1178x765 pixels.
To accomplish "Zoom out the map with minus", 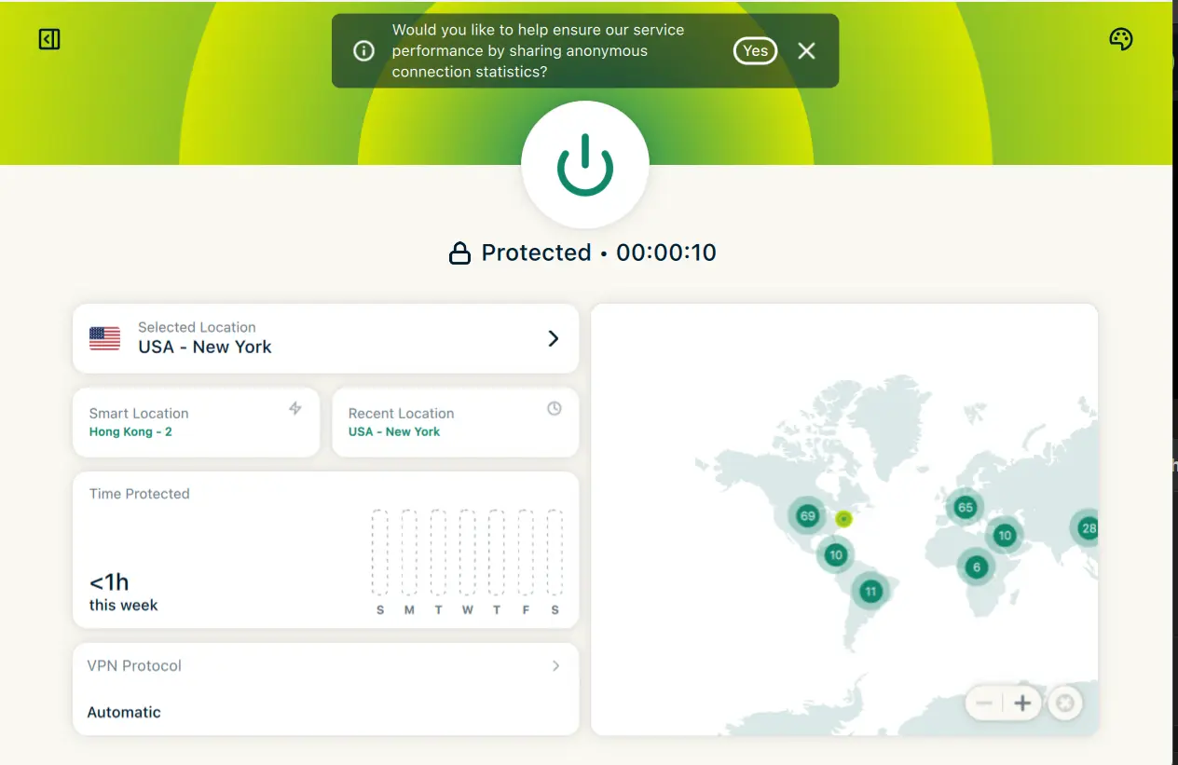I will (x=984, y=703).
